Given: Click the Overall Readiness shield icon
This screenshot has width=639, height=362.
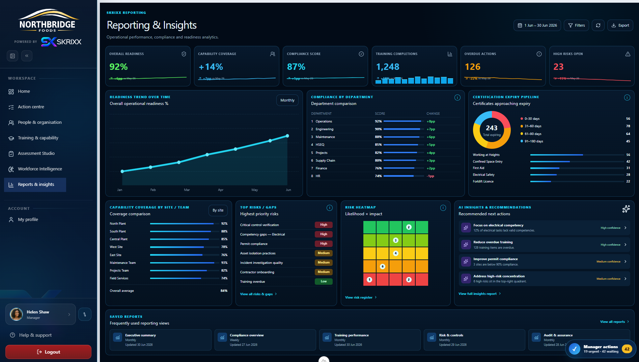Looking at the screenshot, I should (x=184, y=54).
